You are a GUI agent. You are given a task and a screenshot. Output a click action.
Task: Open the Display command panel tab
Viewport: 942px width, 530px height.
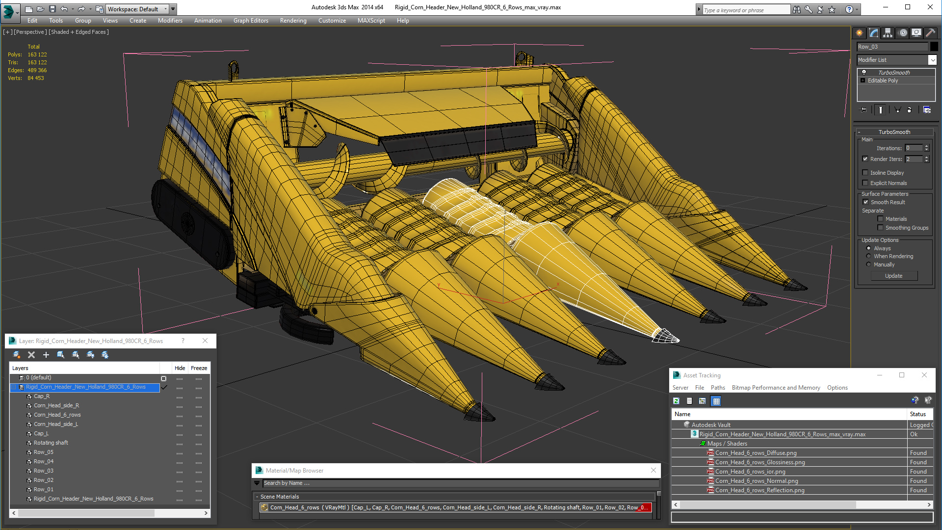[916, 33]
